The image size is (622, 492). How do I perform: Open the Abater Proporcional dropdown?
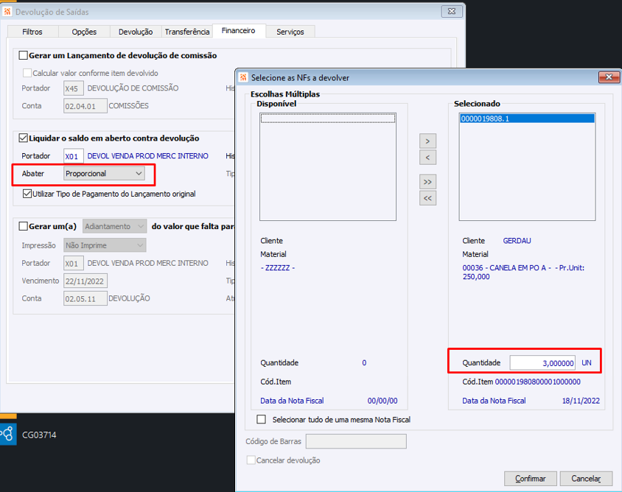[x=104, y=173]
